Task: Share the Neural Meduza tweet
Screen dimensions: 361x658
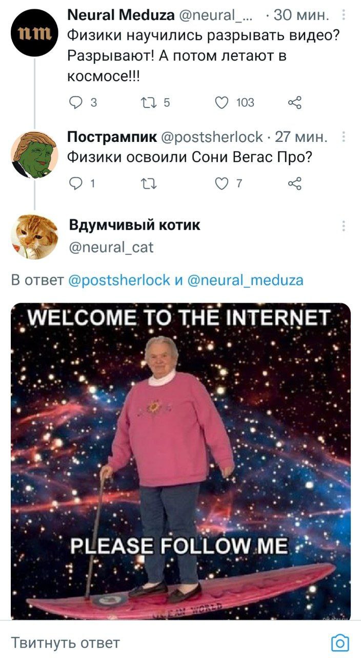Action: click(x=295, y=103)
